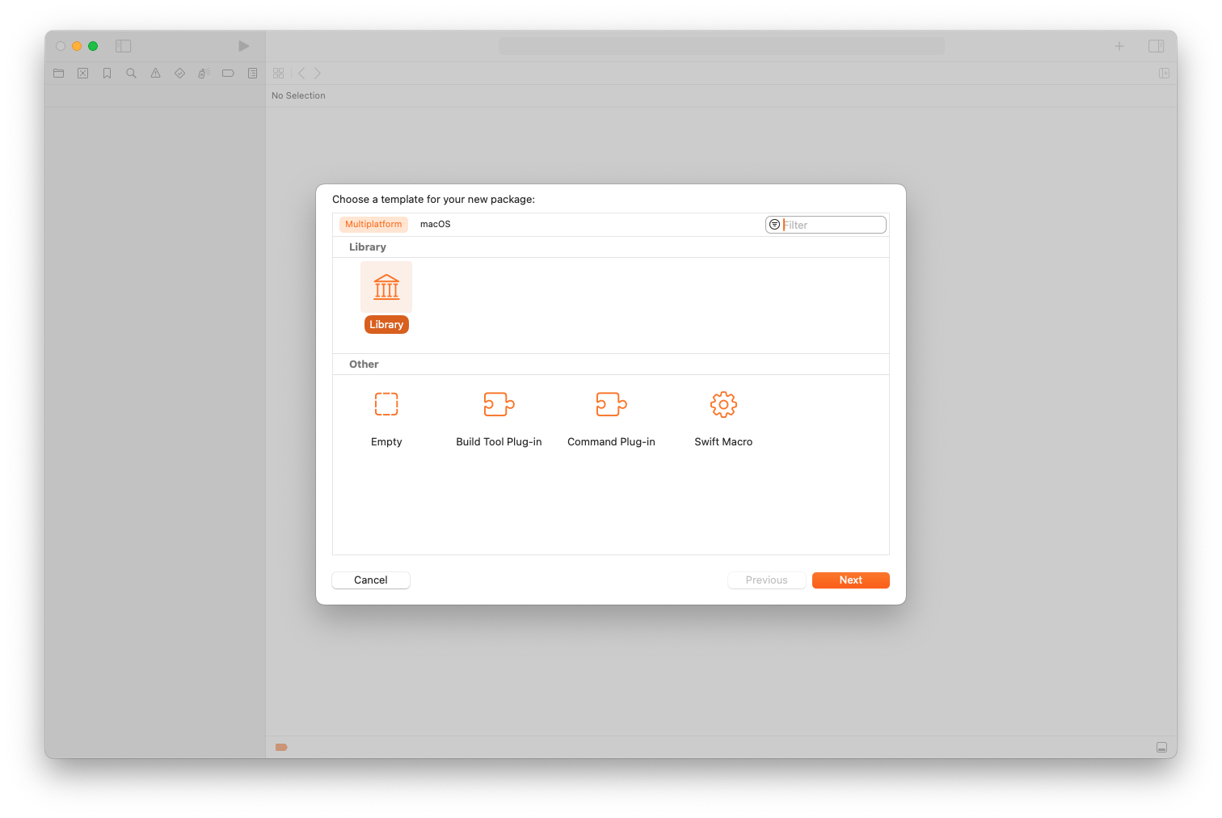Open the Issue navigator warning icon
Viewport: 1222px width, 818px height.
pyautogui.click(x=155, y=73)
